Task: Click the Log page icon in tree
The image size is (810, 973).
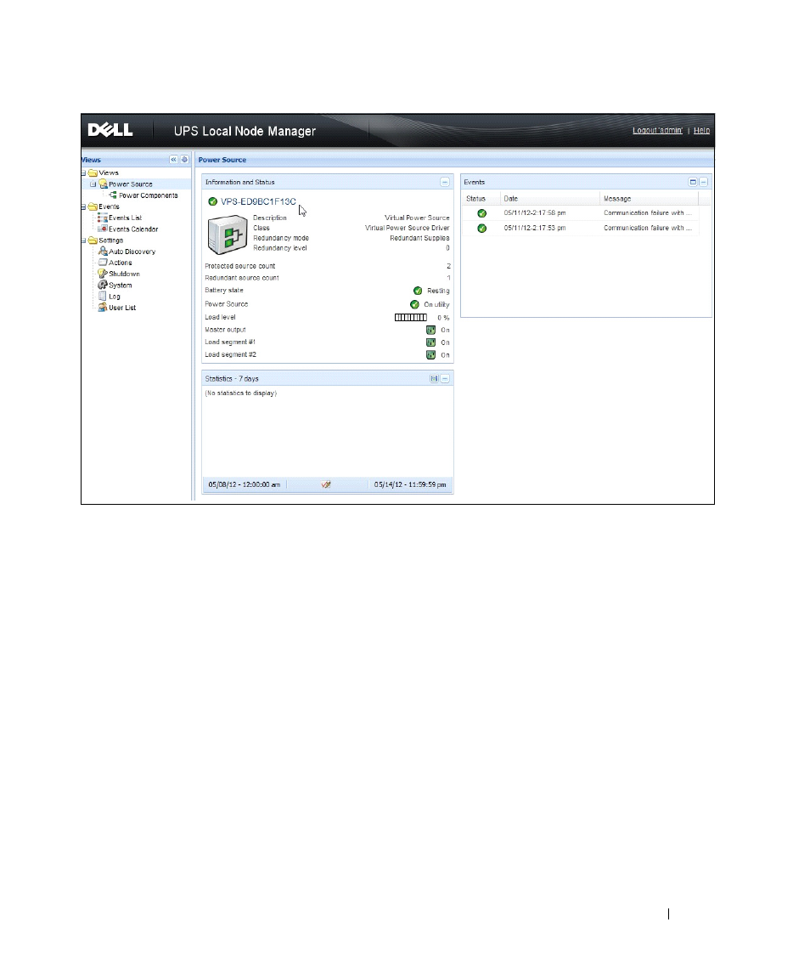Action: [x=103, y=296]
